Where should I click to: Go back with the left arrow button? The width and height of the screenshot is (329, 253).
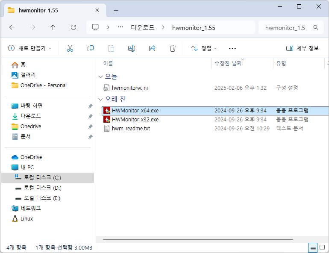coord(12,27)
